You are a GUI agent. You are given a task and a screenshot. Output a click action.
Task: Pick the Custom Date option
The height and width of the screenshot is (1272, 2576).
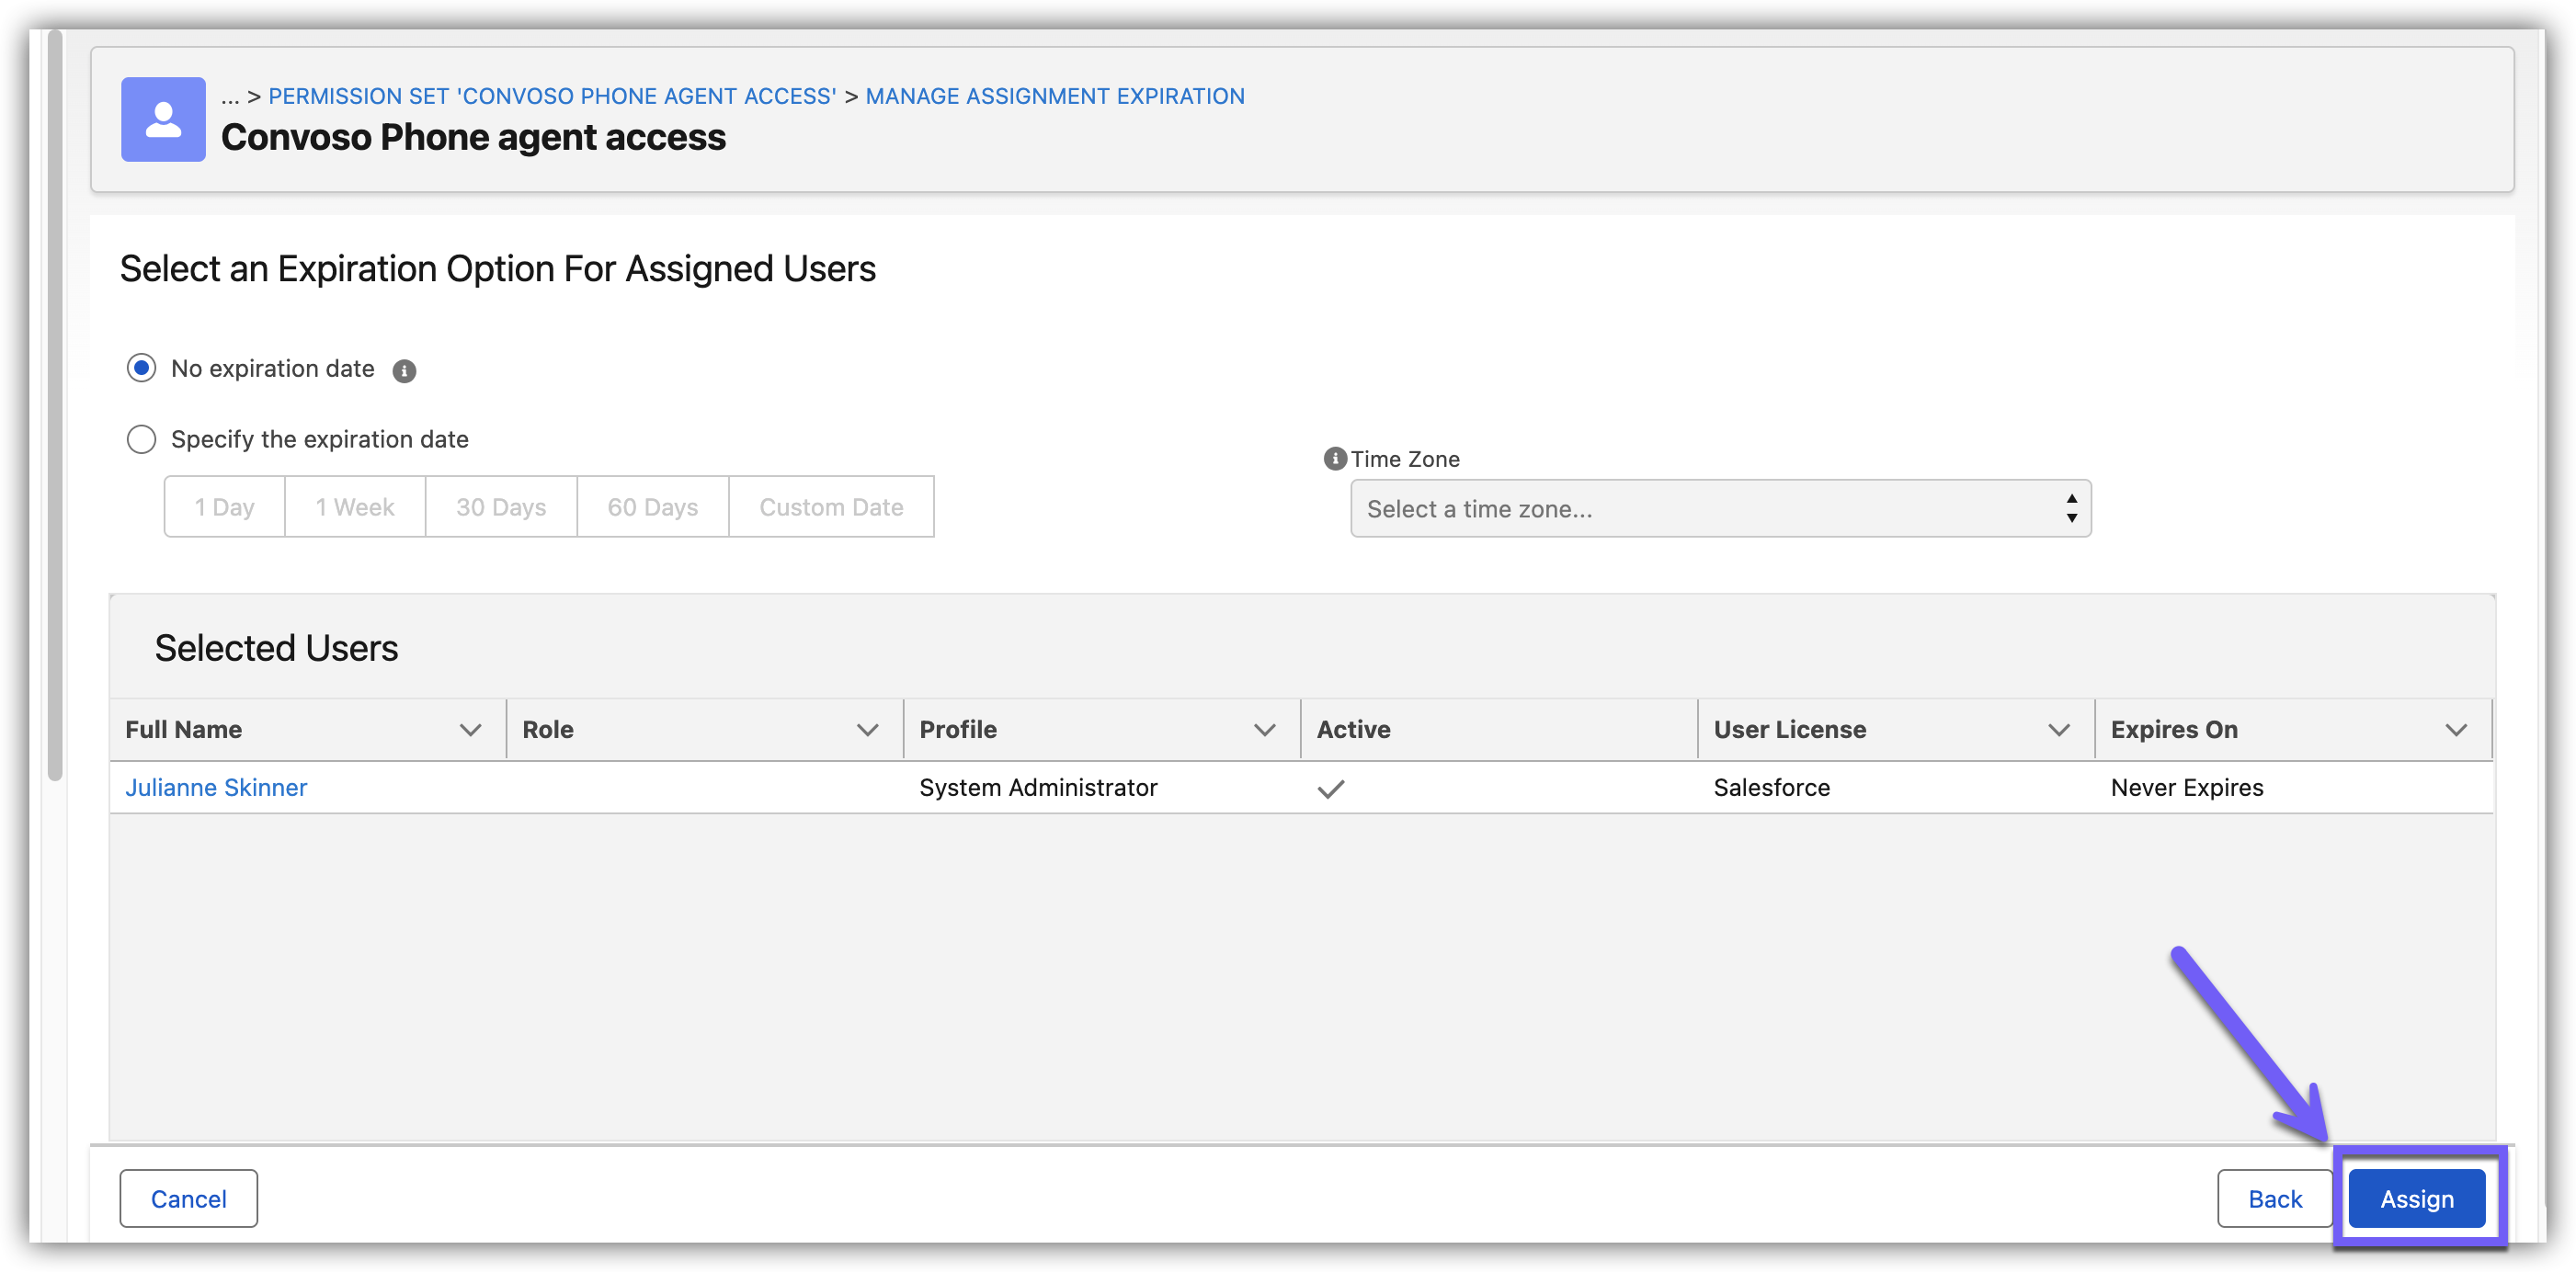point(831,507)
